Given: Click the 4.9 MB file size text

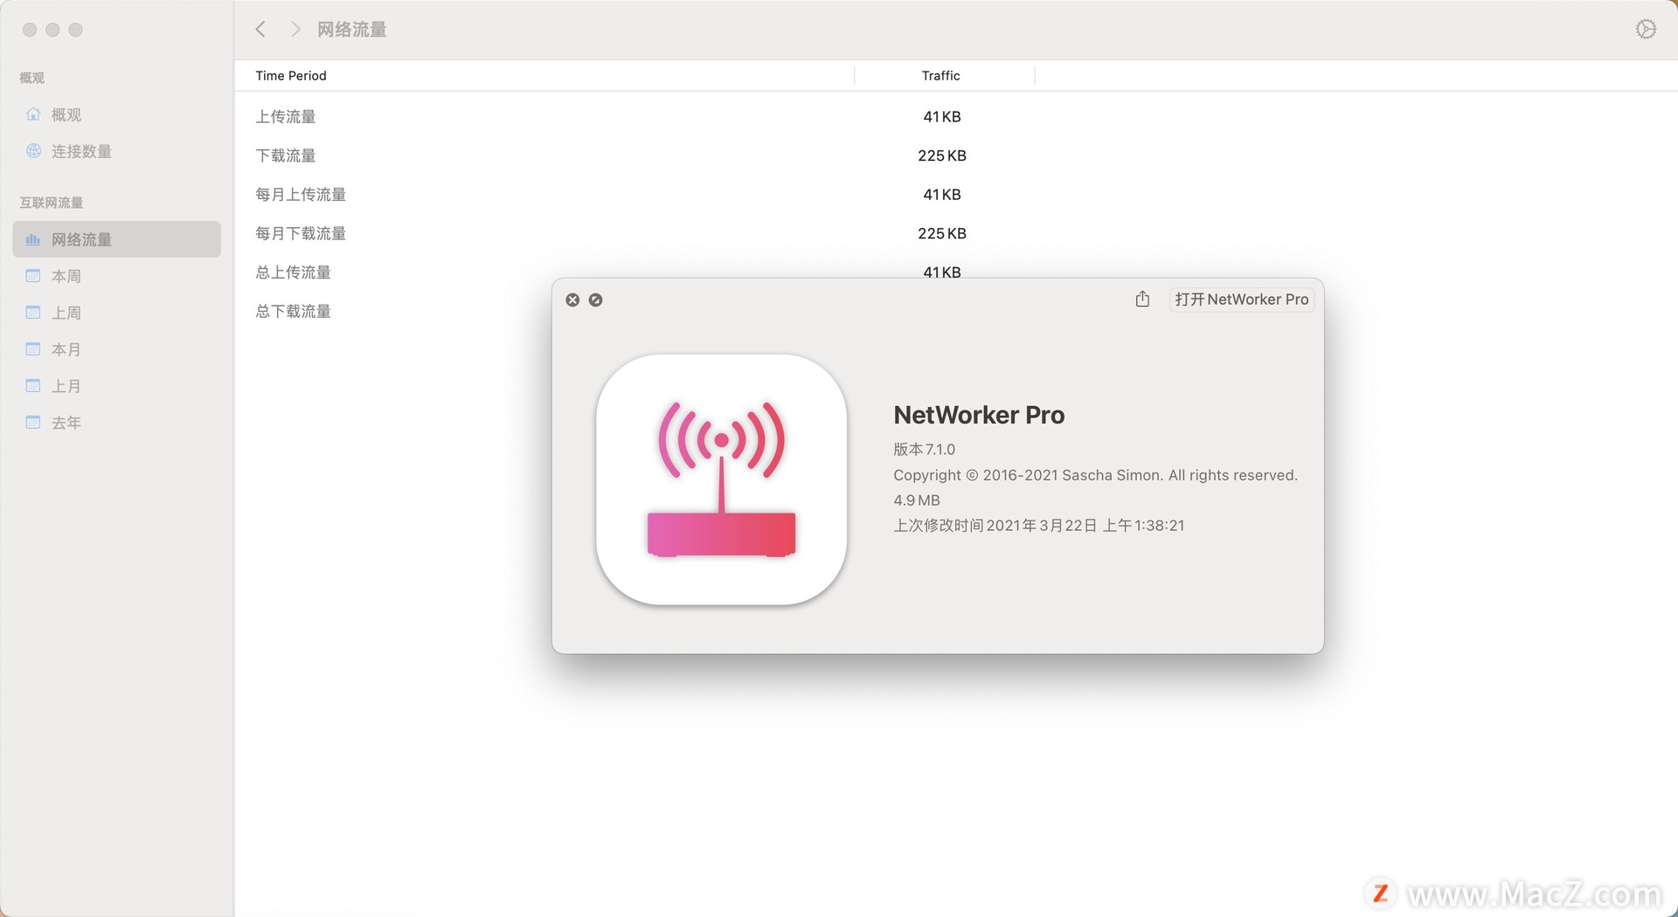Looking at the screenshot, I should [x=917, y=500].
